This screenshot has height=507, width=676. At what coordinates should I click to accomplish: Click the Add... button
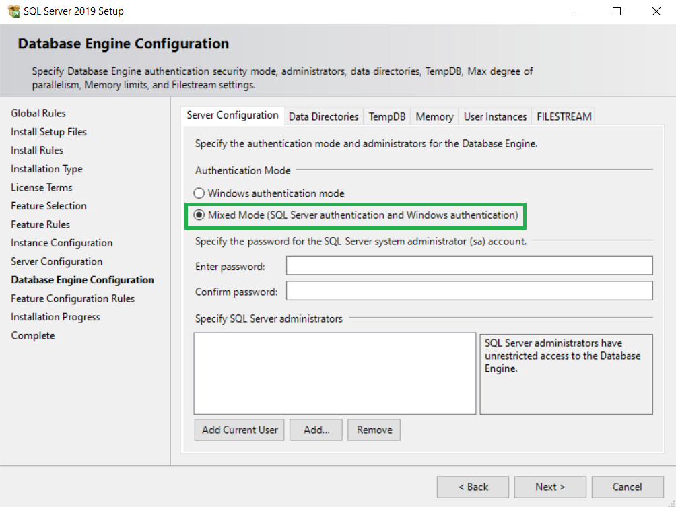316,430
